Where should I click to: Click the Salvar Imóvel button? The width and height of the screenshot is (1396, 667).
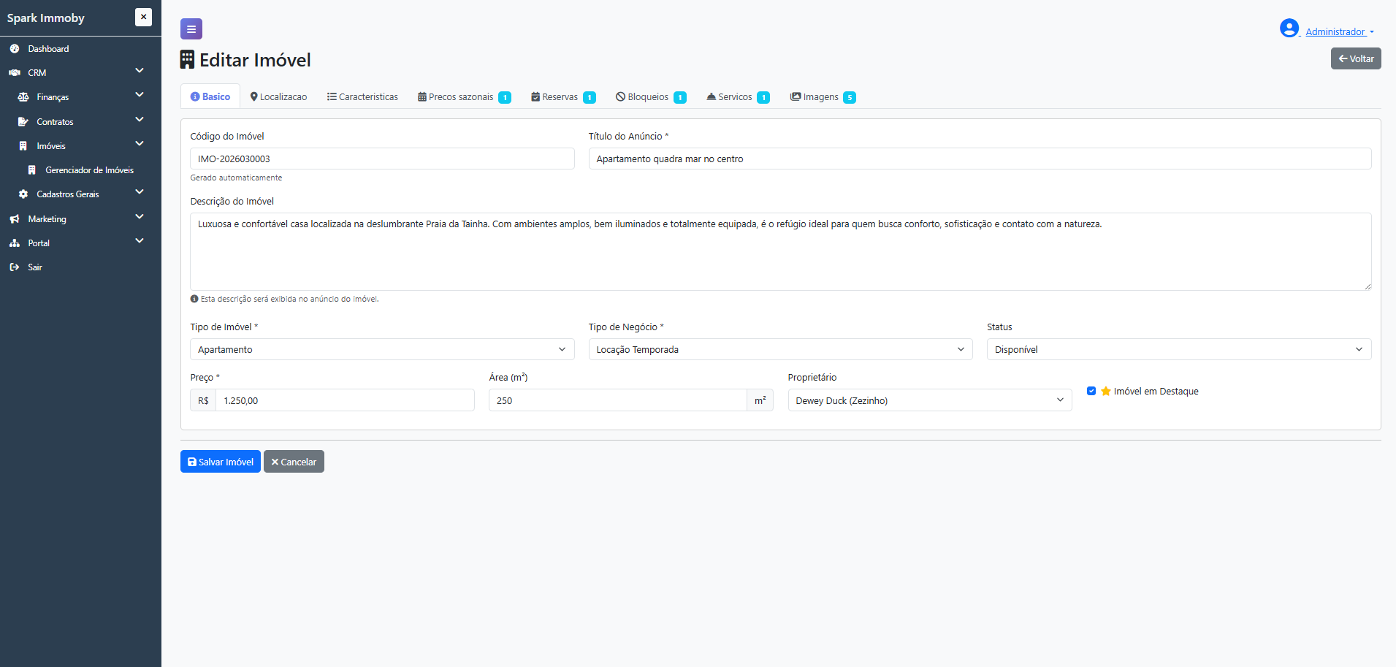click(x=221, y=462)
